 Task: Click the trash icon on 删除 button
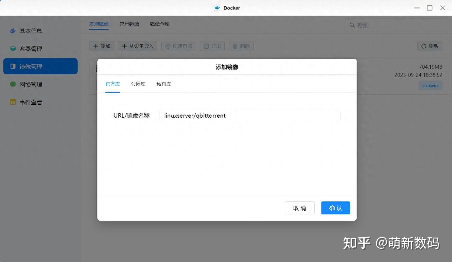point(235,46)
